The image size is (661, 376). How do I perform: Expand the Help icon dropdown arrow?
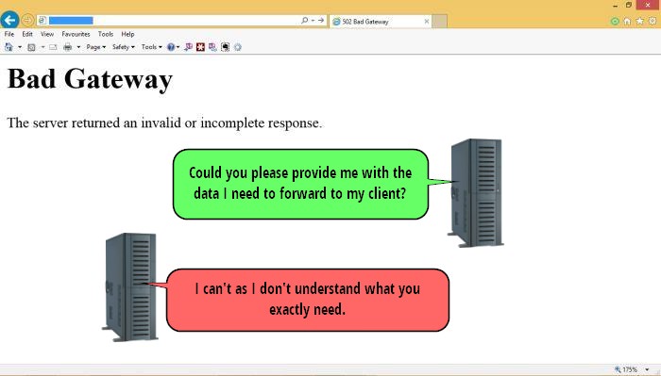click(178, 47)
